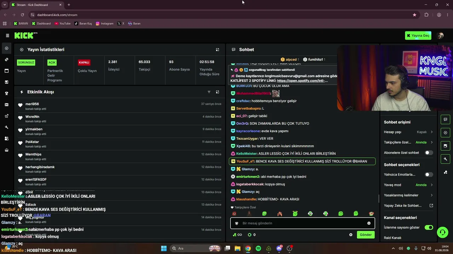453x254 pixels.
Task: Reload the page
Action: 22,15
